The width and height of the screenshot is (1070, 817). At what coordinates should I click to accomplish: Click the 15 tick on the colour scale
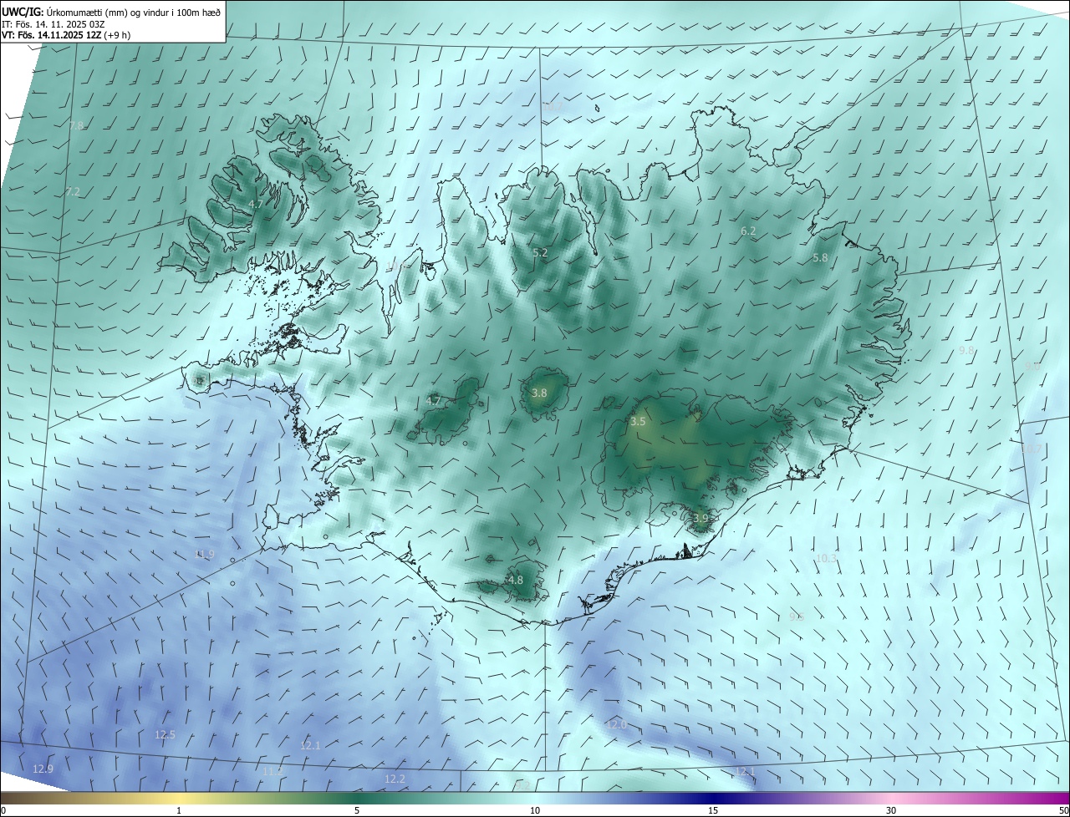tap(713, 810)
